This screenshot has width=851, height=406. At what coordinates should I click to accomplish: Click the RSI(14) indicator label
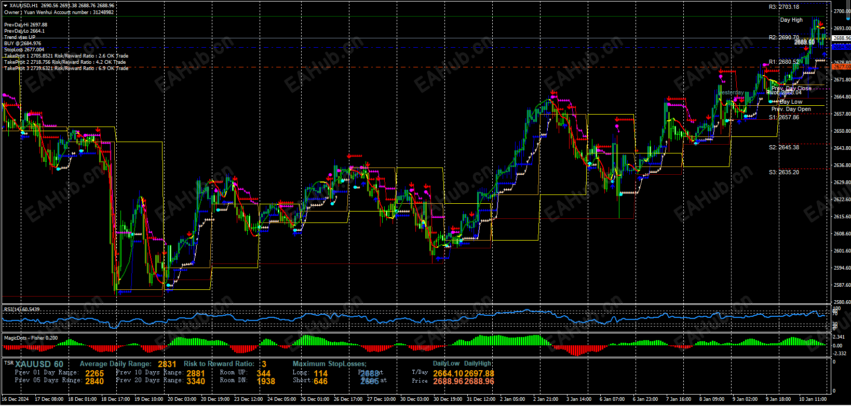pos(21,310)
